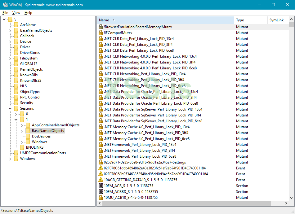This screenshot has height=214, width=295.
Task: Select .NET CLR Data_Perf_Library_Lock_PID_3ff4 row
Action: coord(193,45)
